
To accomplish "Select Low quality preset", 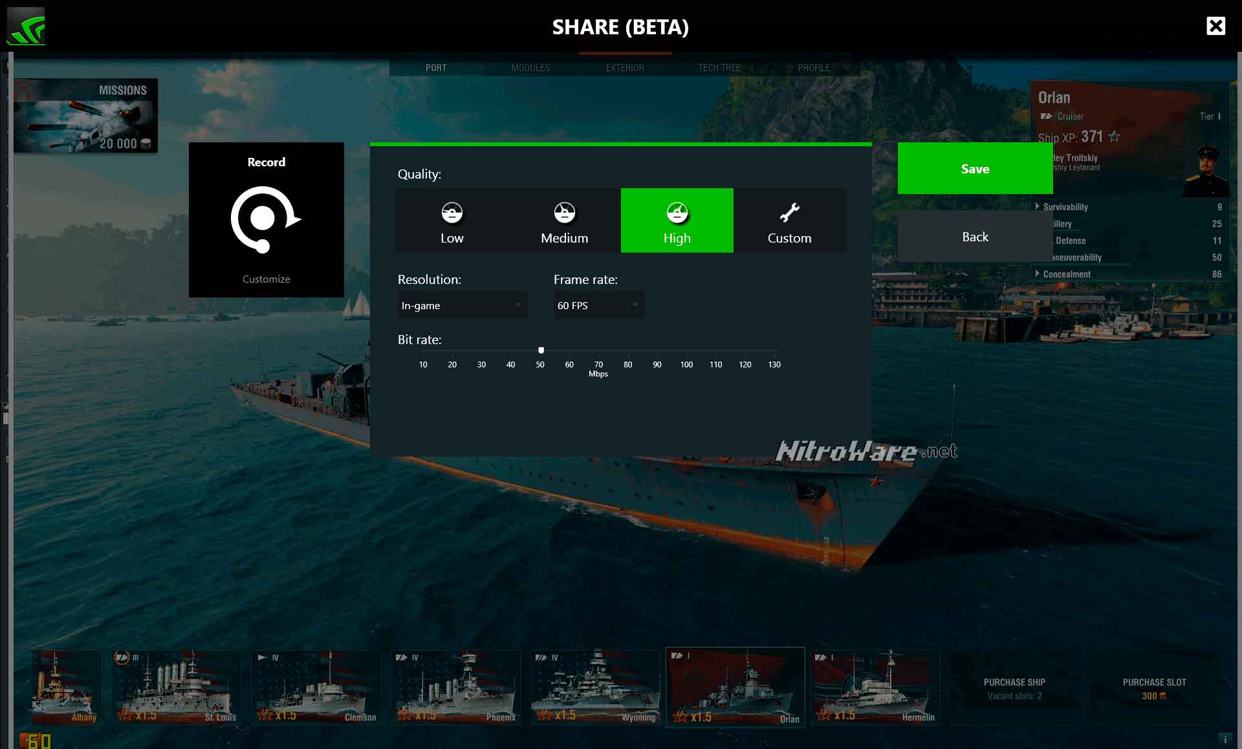I will click(452, 221).
